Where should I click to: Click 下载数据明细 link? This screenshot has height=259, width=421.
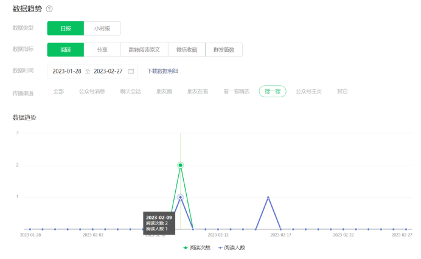point(162,71)
